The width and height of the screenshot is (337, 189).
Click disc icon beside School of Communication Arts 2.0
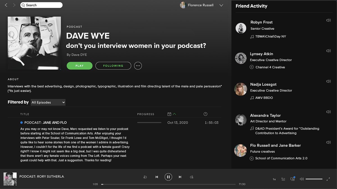(x=252, y=158)
